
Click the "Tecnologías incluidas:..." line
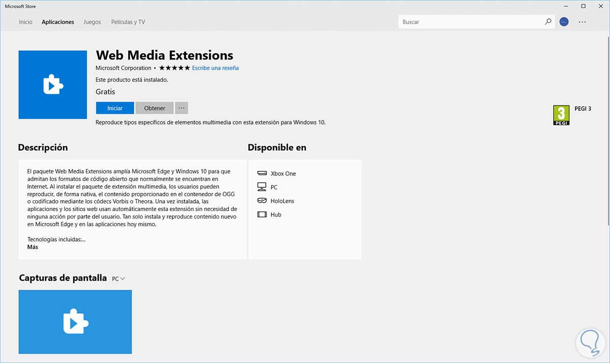(x=56, y=239)
